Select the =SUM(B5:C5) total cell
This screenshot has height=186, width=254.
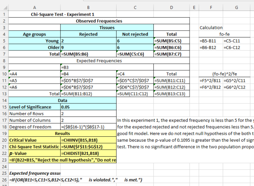click(171, 41)
